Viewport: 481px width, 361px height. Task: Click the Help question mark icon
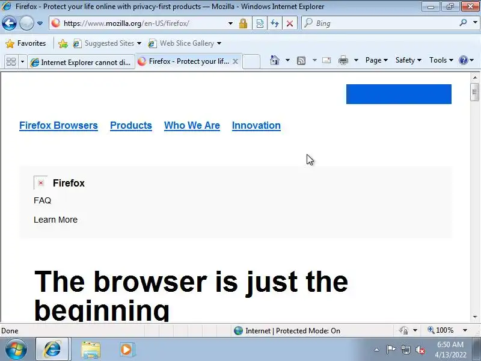coord(463,60)
